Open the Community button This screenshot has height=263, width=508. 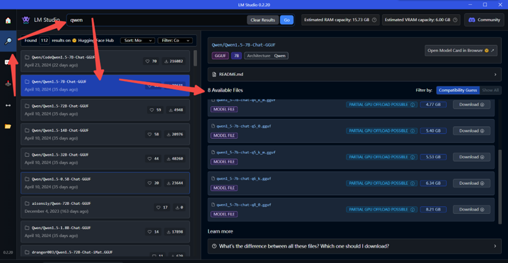coord(484,20)
